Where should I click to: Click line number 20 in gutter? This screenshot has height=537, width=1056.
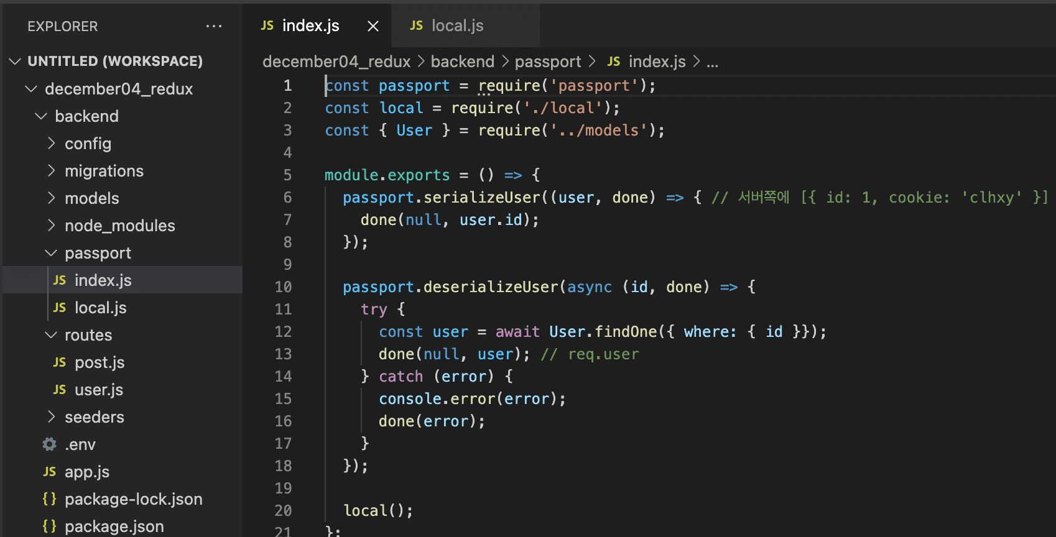(283, 511)
